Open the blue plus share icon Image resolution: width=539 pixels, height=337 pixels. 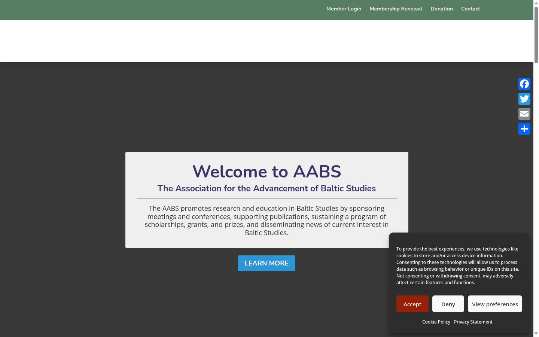pyautogui.click(x=524, y=129)
